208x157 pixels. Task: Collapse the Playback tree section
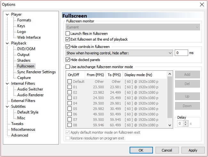point(8,43)
